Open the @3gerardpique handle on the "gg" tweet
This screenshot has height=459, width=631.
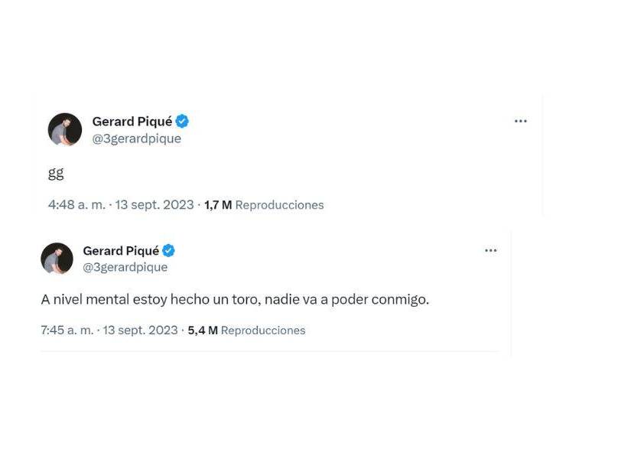136,138
